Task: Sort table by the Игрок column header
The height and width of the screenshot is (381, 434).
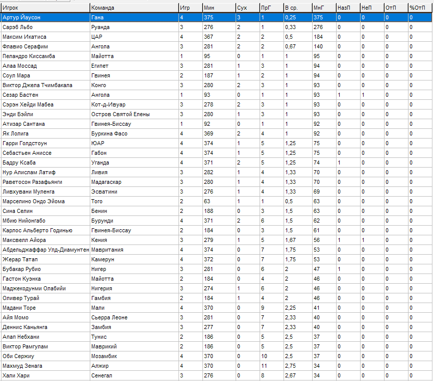Action: 45,8
